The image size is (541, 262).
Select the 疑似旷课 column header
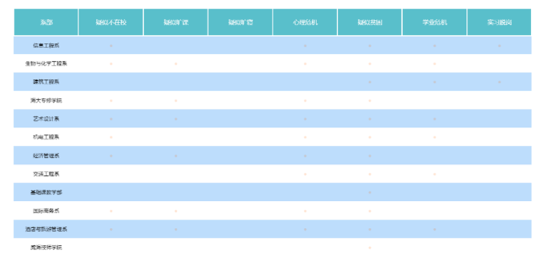click(x=176, y=22)
